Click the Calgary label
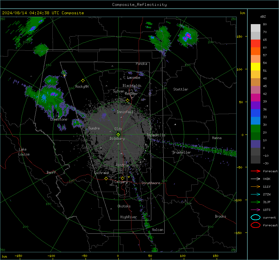This screenshot has width=279, height=260. pos(121,182)
